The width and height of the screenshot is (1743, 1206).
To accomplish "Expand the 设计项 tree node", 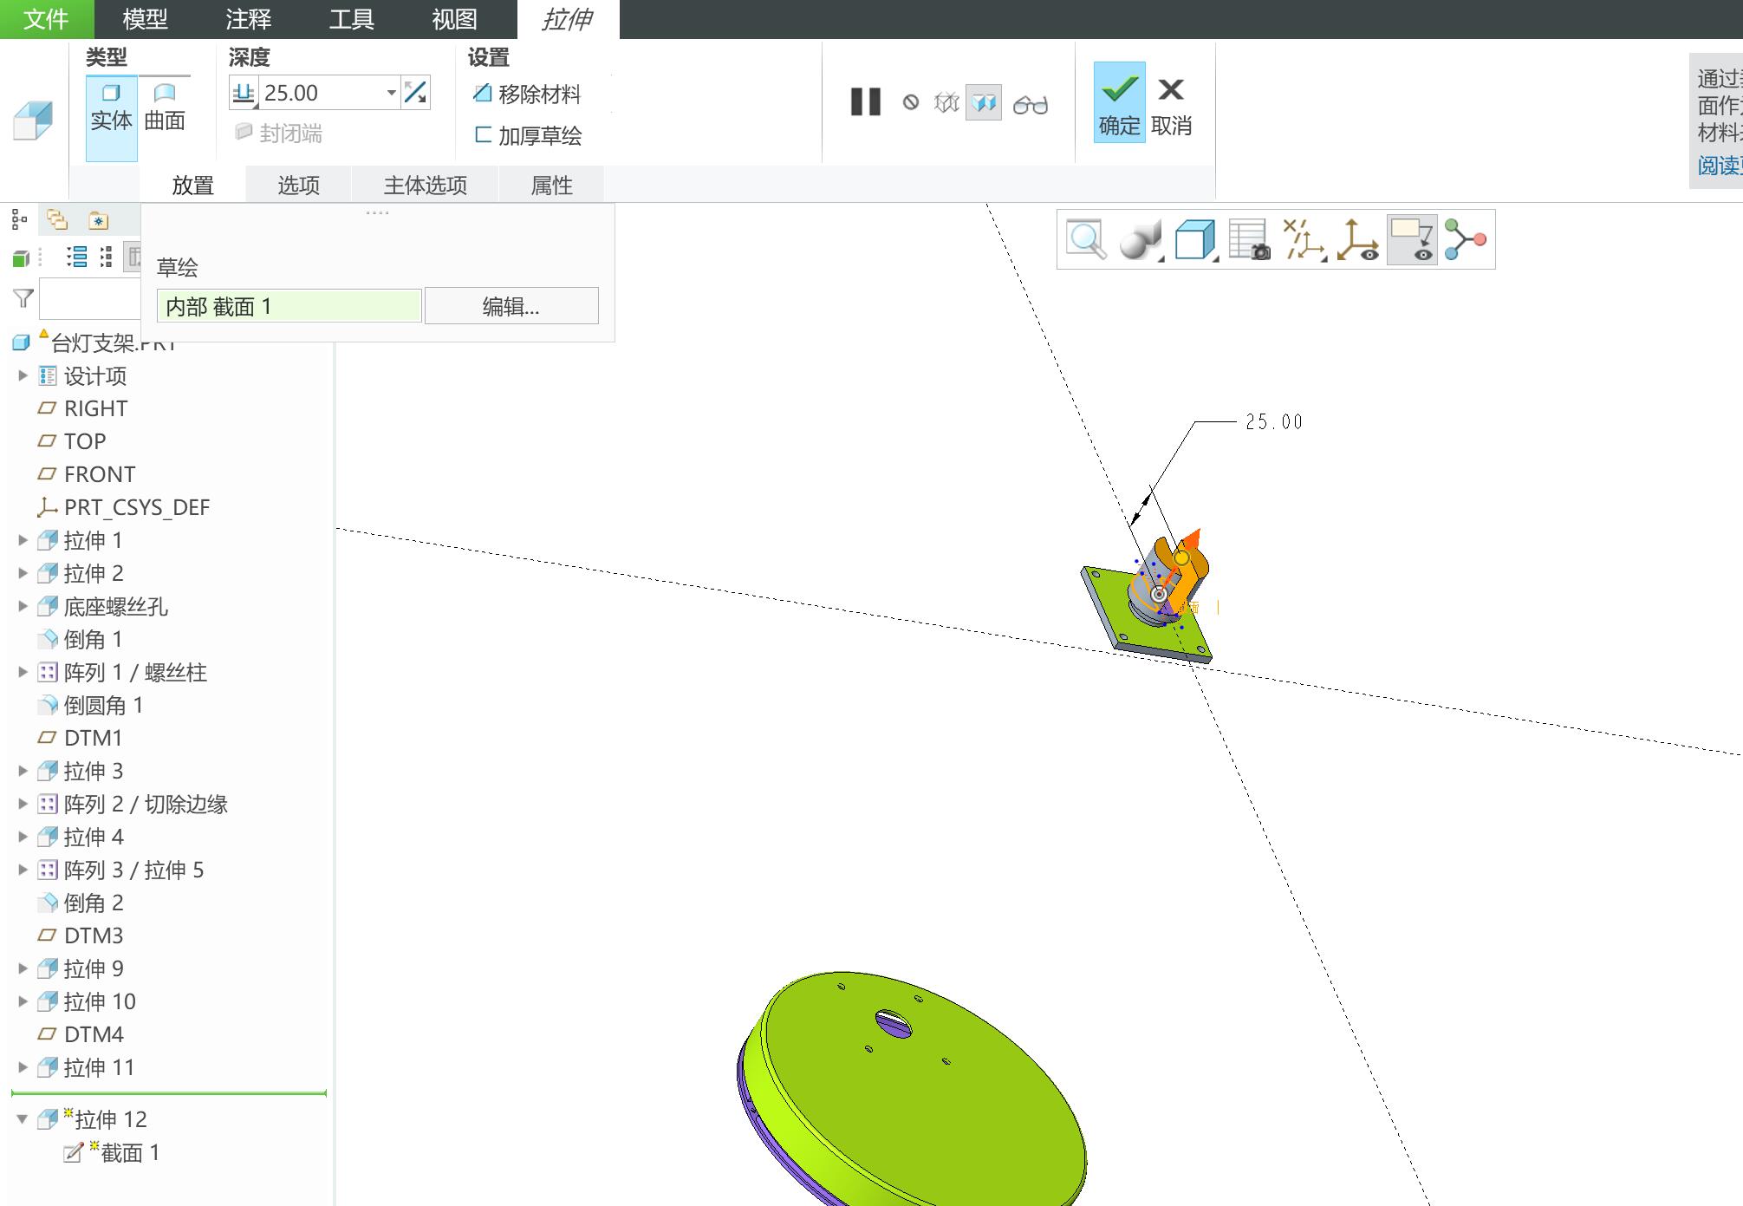I will 23,376.
